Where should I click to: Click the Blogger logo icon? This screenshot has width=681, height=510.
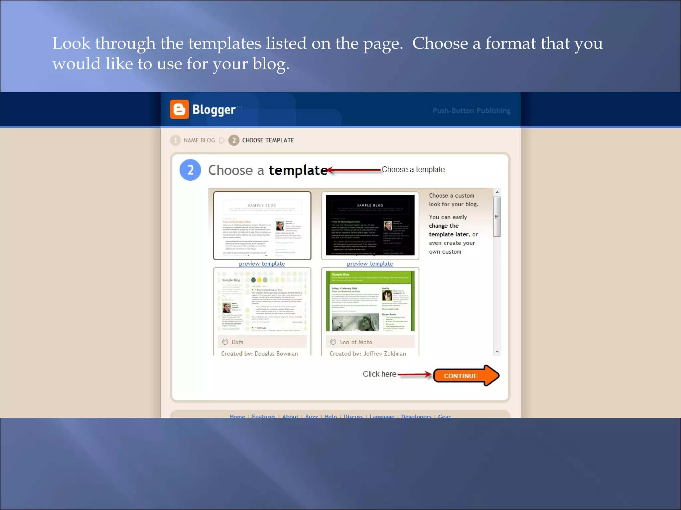coord(179,109)
